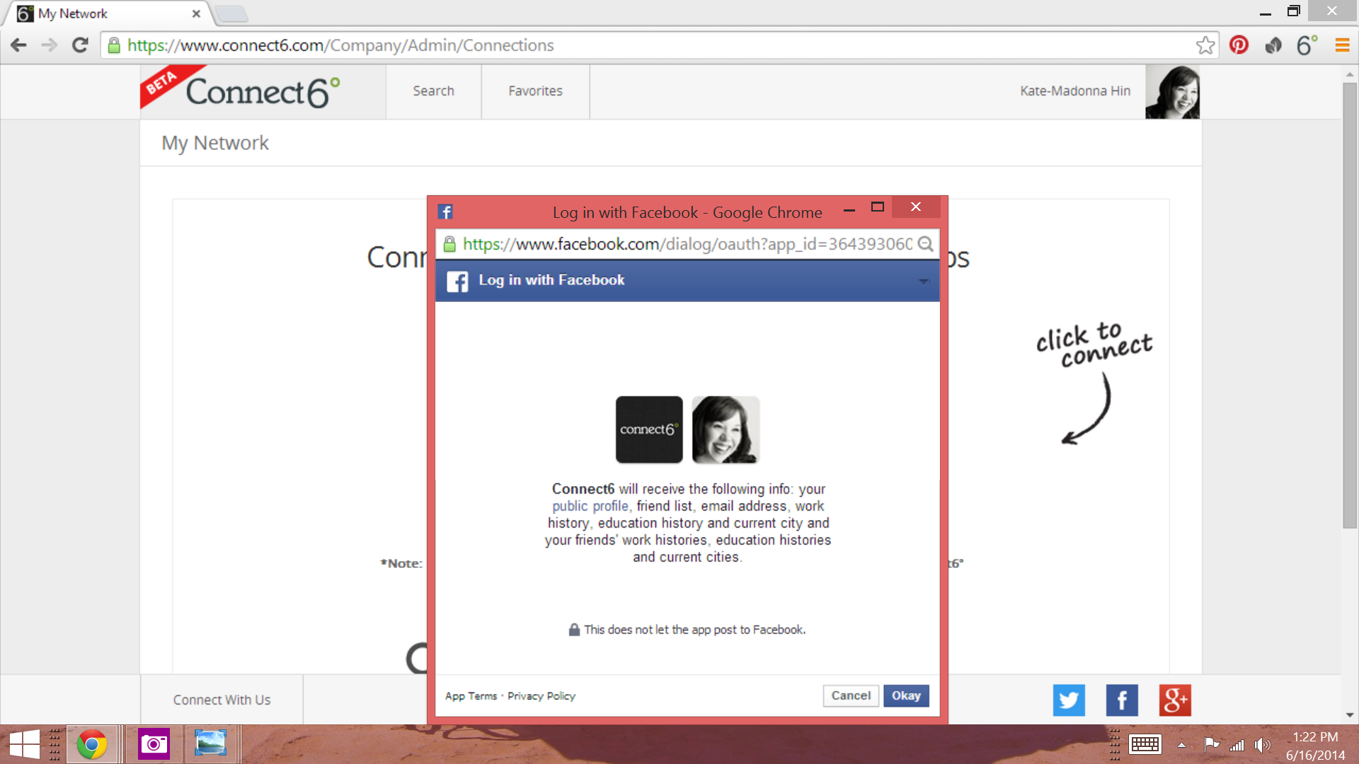The height and width of the screenshot is (764, 1359).
Task: Cancel the Facebook login dialog
Action: pyautogui.click(x=851, y=695)
